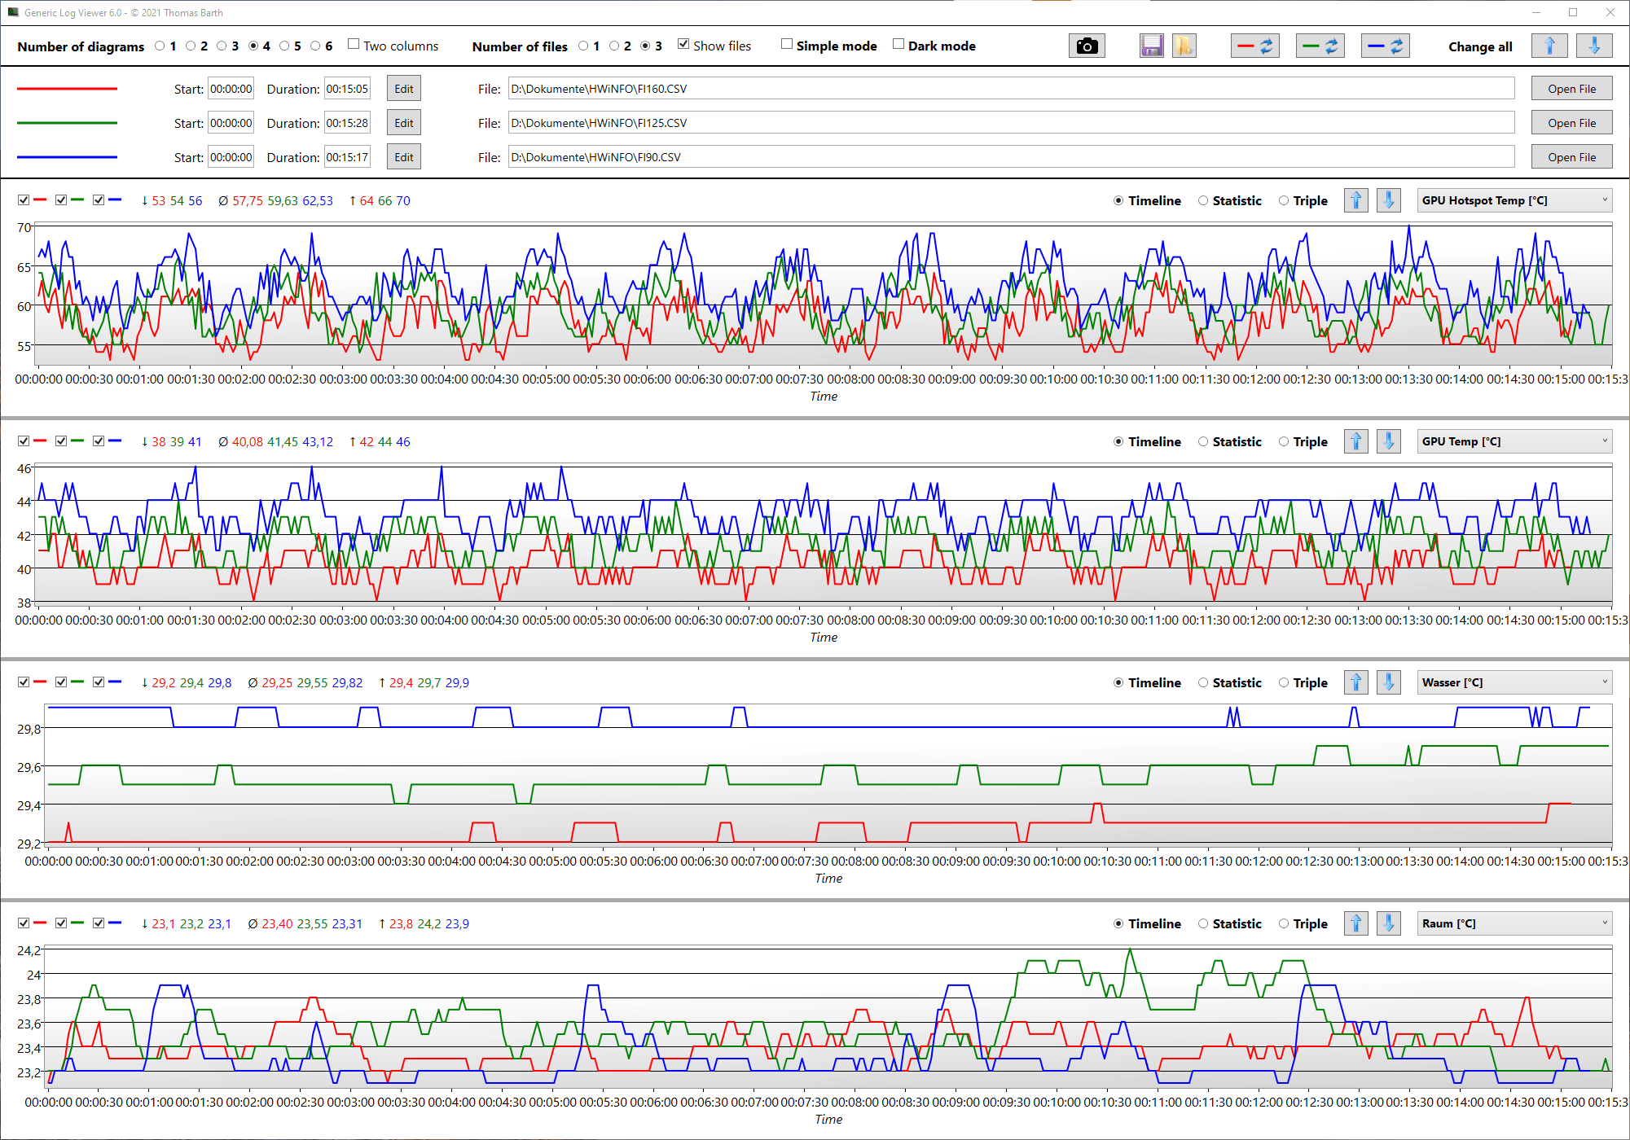Viewport: 1630px width, 1140px height.
Task: Click the red line swap icon
Action: (1254, 46)
